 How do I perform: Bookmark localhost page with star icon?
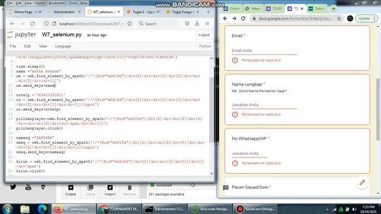[x=130, y=24]
